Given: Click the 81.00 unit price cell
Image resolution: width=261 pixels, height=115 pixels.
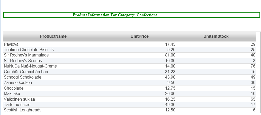Looking at the screenshot, I should click(x=170, y=55).
